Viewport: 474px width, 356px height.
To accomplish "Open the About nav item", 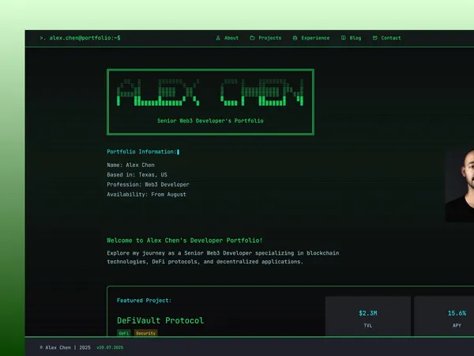I will coord(228,38).
